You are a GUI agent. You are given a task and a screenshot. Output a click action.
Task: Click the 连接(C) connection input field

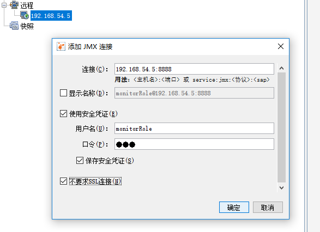click(194, 69)
